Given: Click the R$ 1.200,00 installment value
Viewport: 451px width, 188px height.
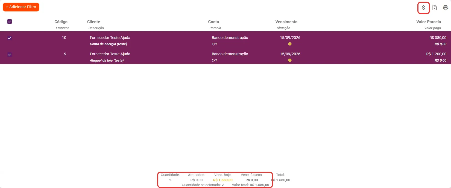Looking at the screenshot, I should pyautogui.click(x=436, y=54).
